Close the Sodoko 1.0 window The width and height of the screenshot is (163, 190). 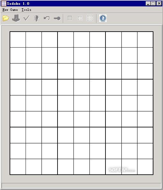tap(159, 4)
